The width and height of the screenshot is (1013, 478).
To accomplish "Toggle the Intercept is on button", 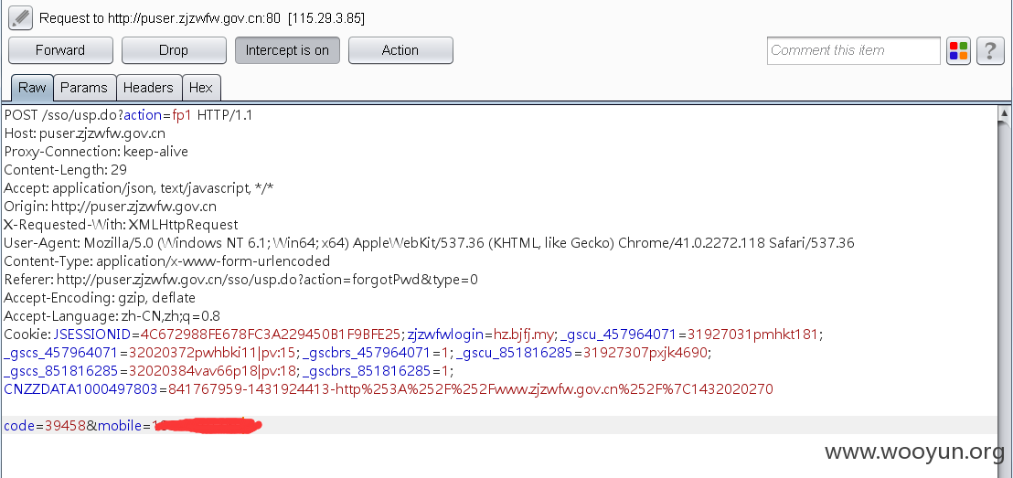I will [x=287, y=50].
